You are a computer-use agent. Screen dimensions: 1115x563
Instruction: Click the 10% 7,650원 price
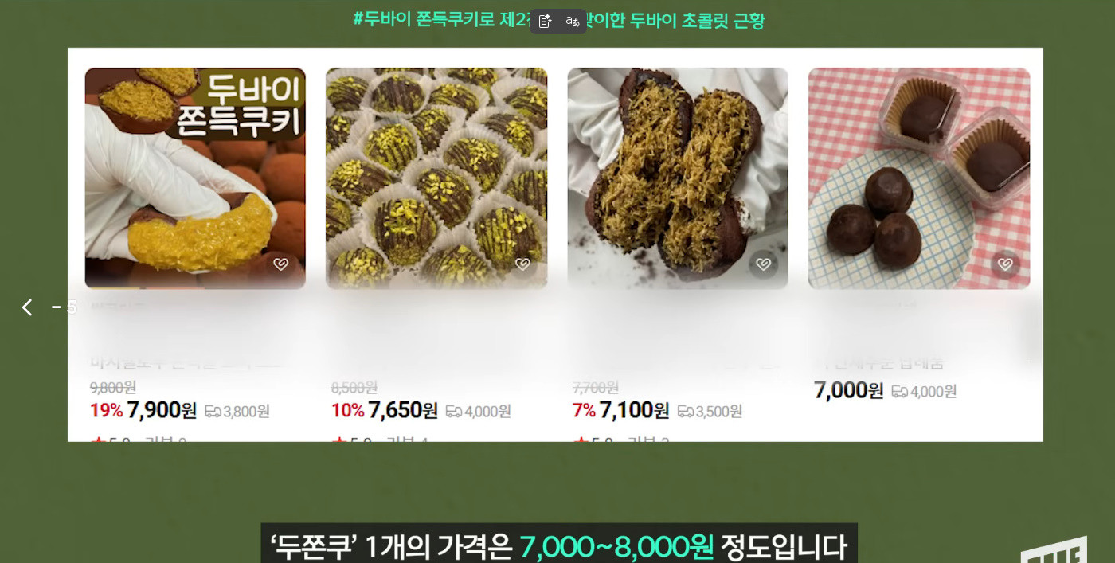(x=385, y=411)
